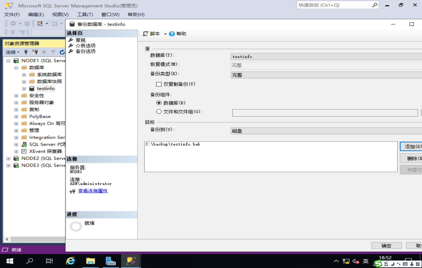Click the blue Help question mark icon

(x=172, y=34)
